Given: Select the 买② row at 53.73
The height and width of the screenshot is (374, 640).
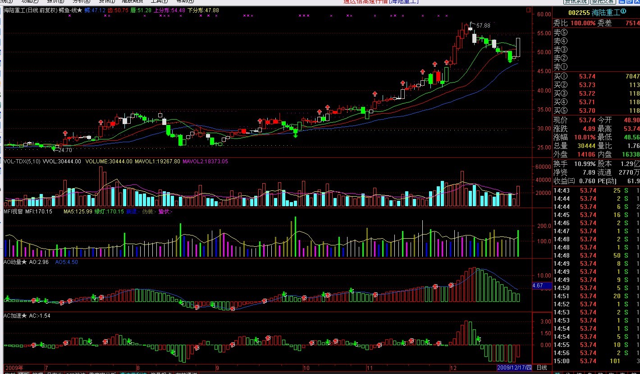Looking at the screenshot, I should 597,85.
